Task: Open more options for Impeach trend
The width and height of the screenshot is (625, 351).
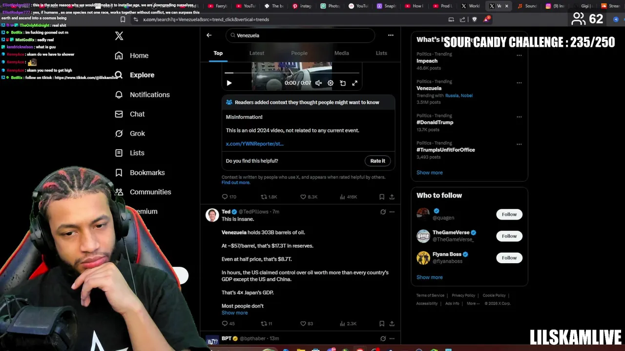Action: point(519,55)
